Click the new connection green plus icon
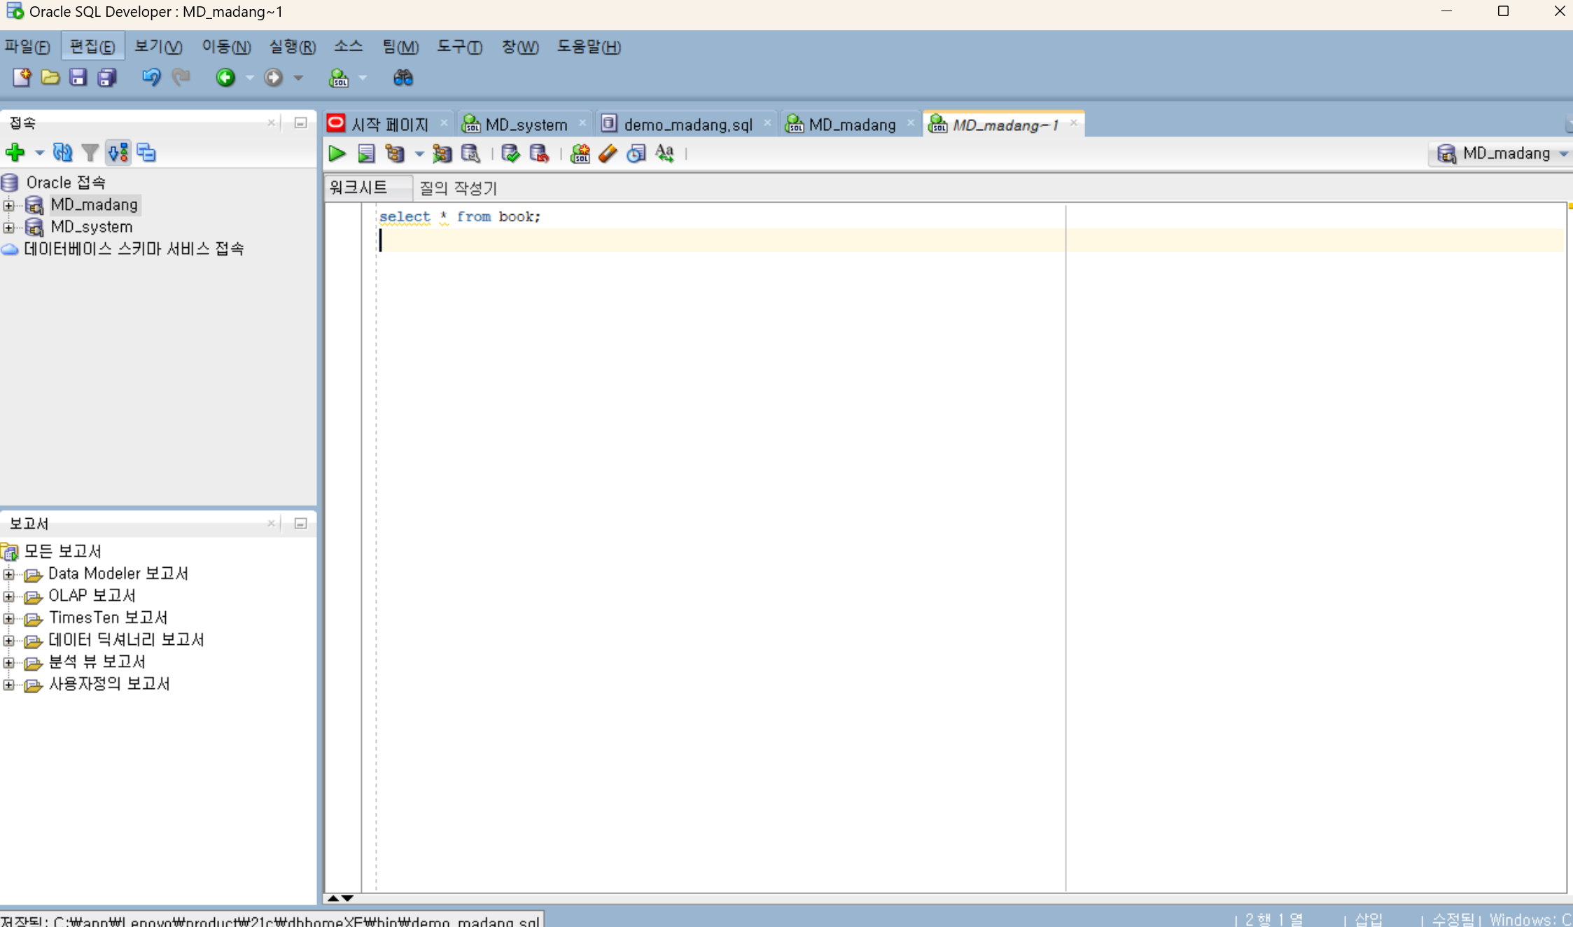The image size is (1573, 927). click(x=15, y=152)
